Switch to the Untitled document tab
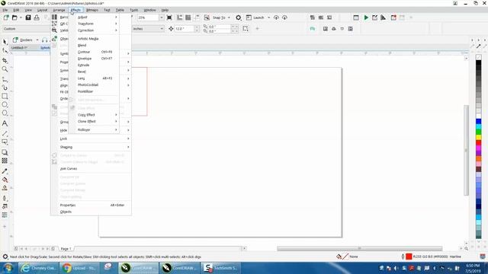Viewport: 488px width, 274px height. click(19, 47)
